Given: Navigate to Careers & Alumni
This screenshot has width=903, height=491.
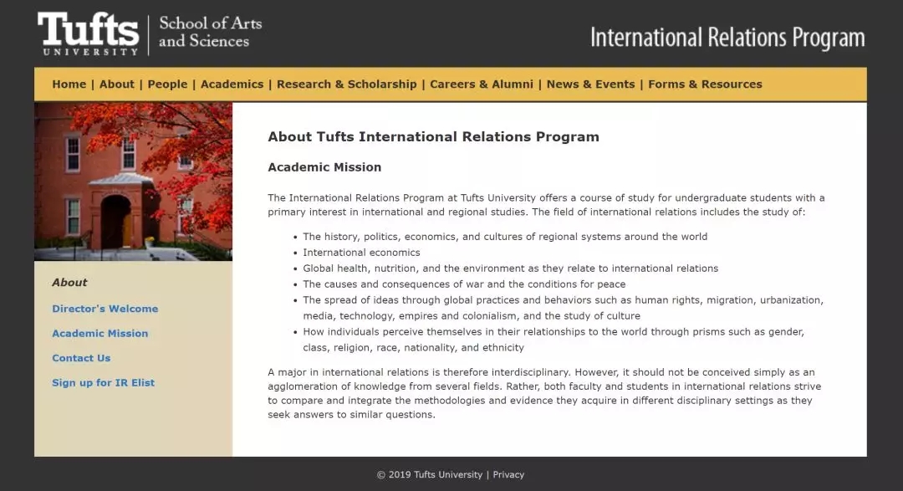Looking at the screenshot, I should 481,84.
